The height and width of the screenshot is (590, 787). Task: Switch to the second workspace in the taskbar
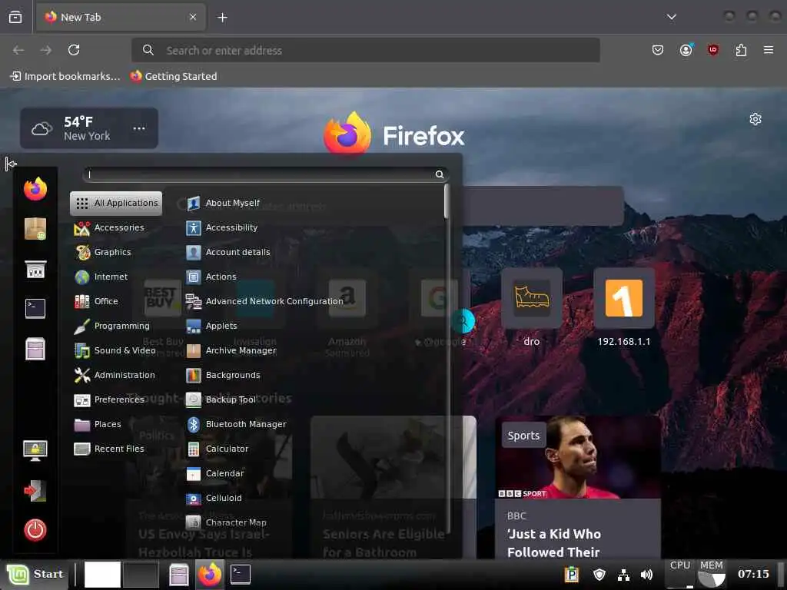point(141,575)
